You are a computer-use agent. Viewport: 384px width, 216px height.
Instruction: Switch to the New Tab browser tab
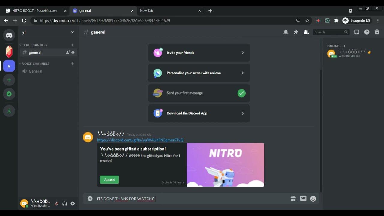(170, 11)
